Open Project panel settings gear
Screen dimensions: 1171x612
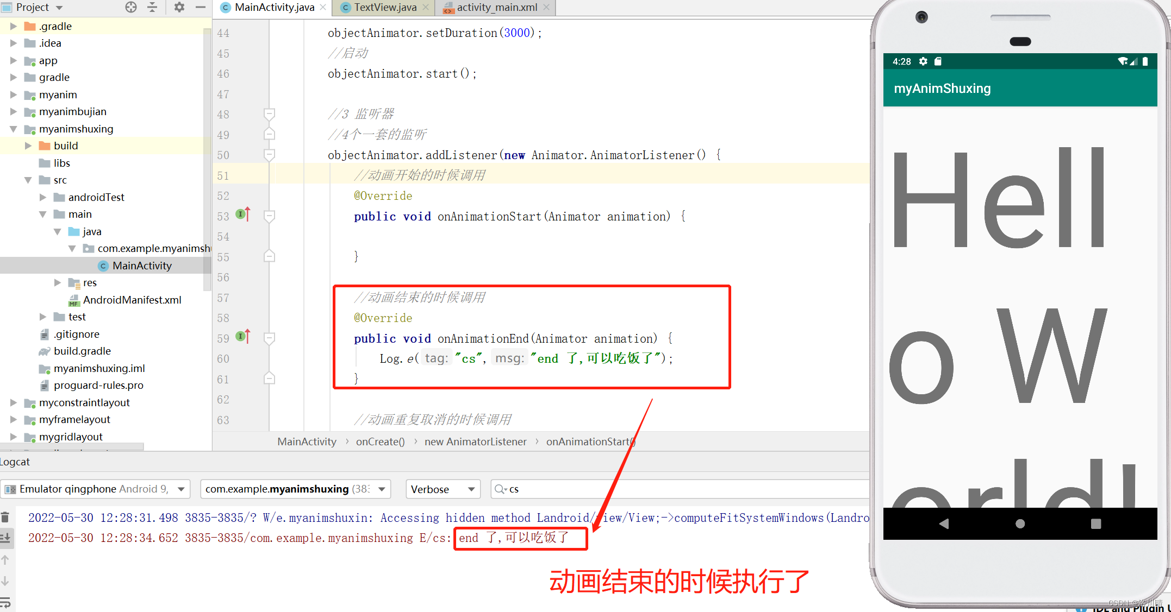click(178, 8)
